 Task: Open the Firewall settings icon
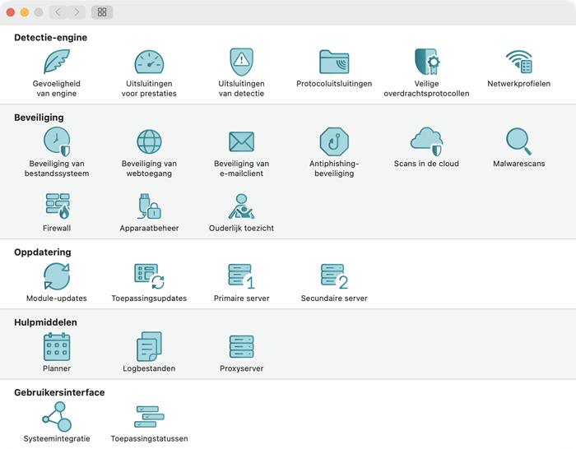58,206
